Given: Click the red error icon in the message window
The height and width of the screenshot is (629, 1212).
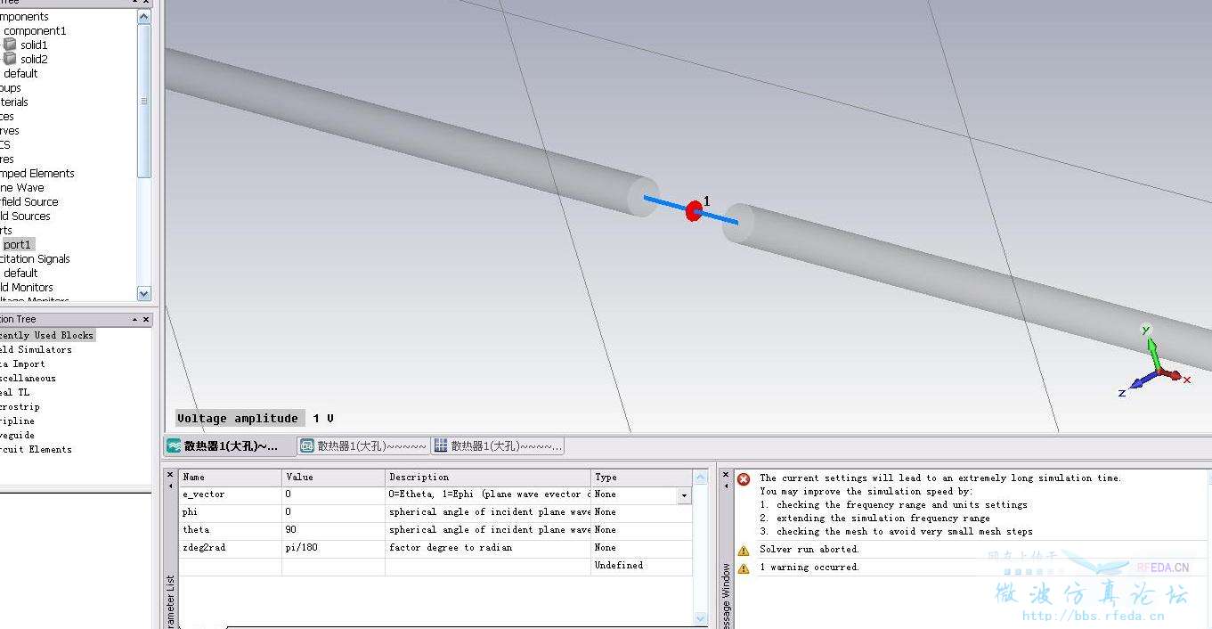Looking at the screenshot, I should (x=744, y=479).
